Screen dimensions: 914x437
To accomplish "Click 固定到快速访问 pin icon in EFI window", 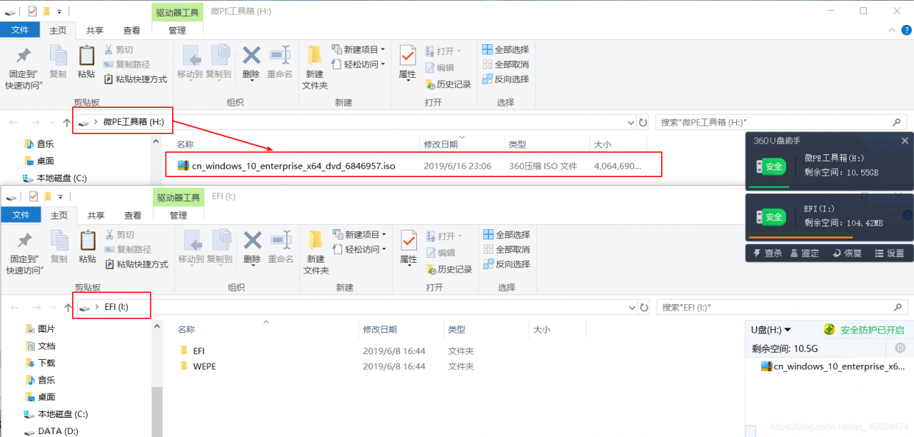I will [25, 241].
